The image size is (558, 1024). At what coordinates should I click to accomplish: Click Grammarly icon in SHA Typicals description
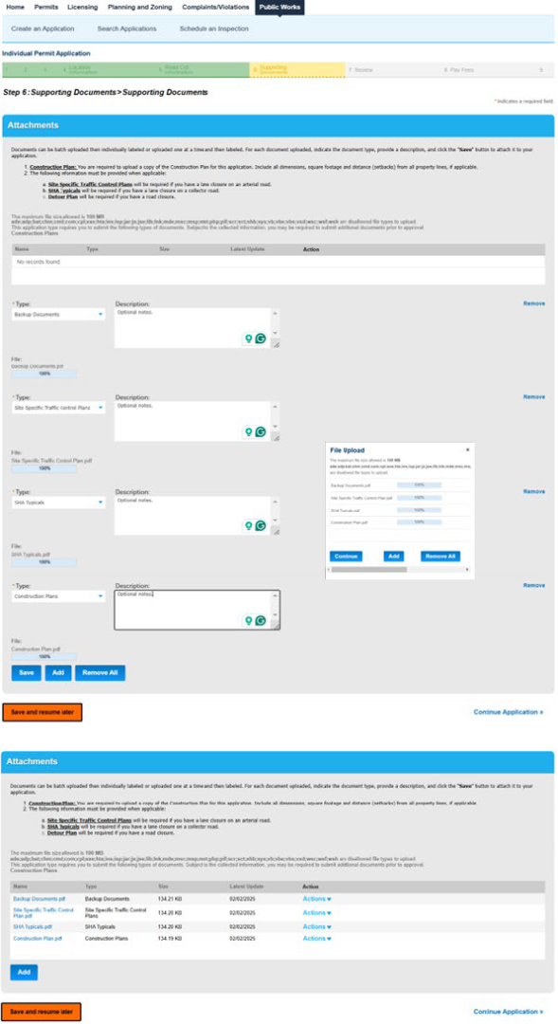pos(261,525)
